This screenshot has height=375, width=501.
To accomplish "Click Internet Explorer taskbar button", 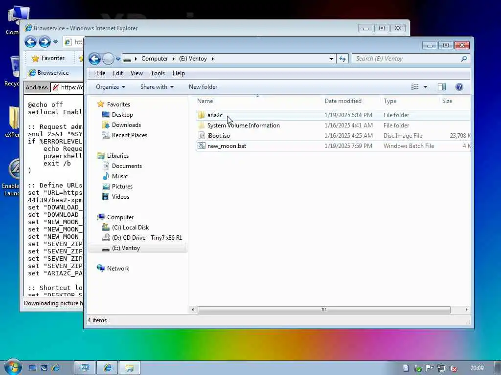I will (107, 368).
